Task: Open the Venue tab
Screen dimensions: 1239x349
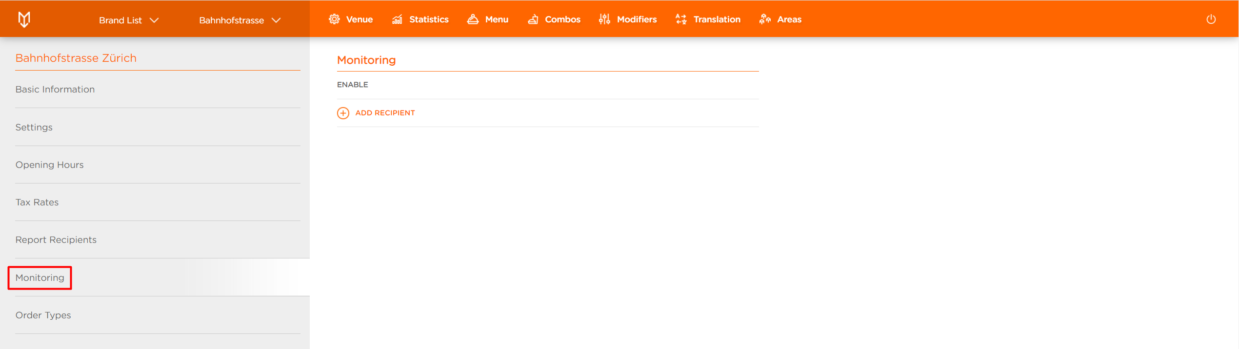Action: pyautogui.click(x=351, y=19)
